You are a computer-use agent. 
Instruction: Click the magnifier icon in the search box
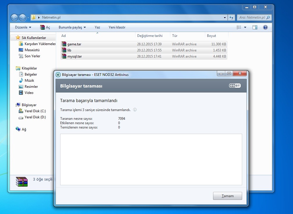268,17
